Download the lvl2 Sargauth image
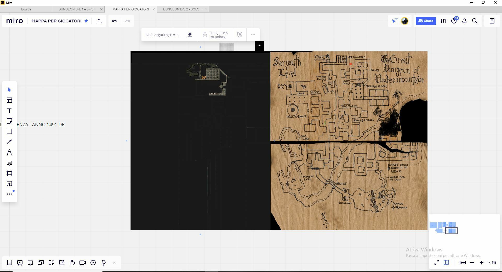This screenshot has height=272, width=502. [x=190, y=35]
